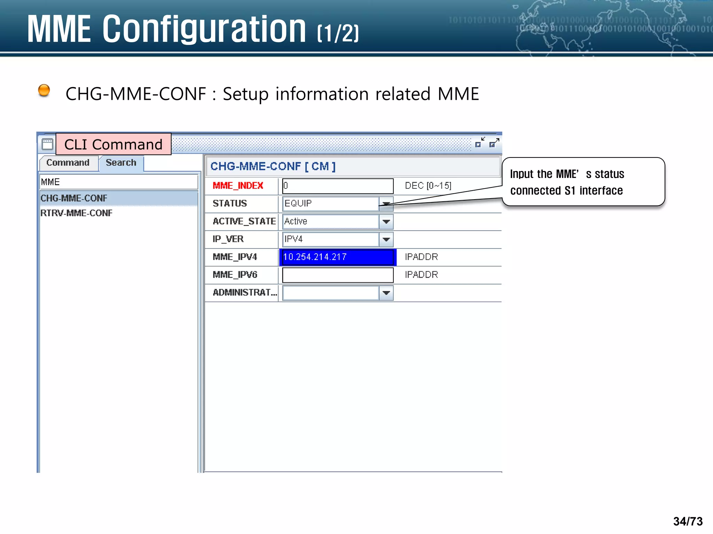Click the shrink panel icon at top right
Image resolution: width=713 pixels, height=534 pixels.
pos(480,143)
